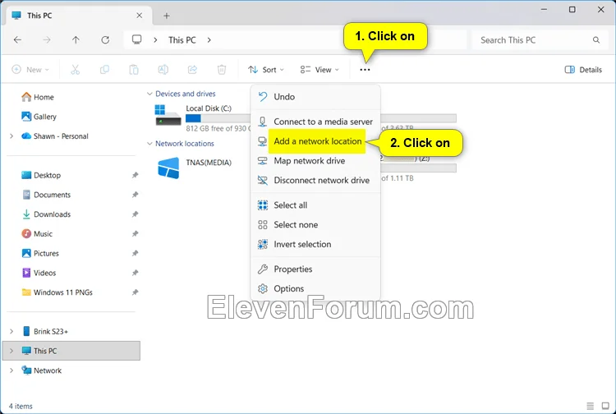Add a new tab with plus button
Image resolution: width=616 pixels, height=414 pixels.
(x=167, y=16)
